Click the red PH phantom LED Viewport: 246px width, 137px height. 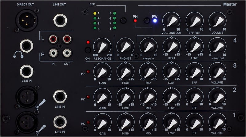click(135, 20)
